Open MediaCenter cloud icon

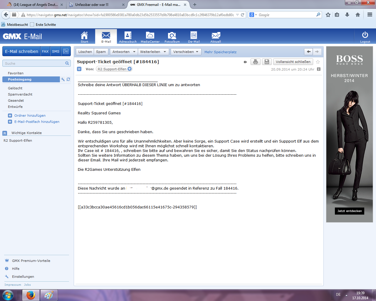[x=150, y=36]
